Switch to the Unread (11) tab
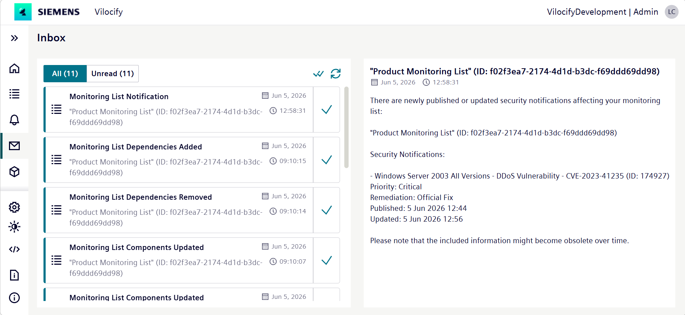 (112, 74)
